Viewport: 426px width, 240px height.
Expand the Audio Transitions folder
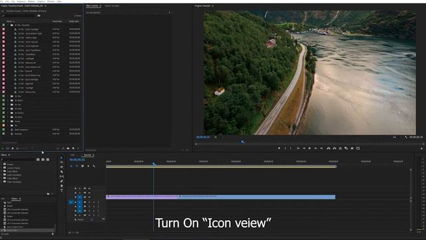point(1,175)
